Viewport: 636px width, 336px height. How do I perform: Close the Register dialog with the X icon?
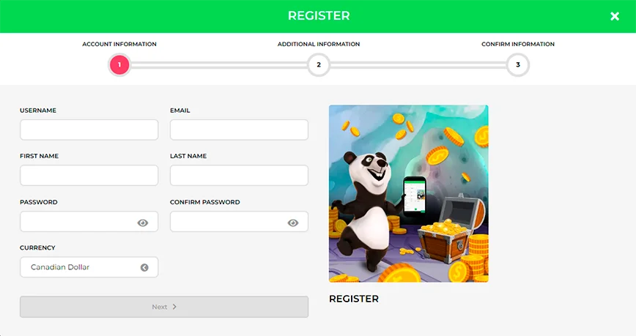615,16
